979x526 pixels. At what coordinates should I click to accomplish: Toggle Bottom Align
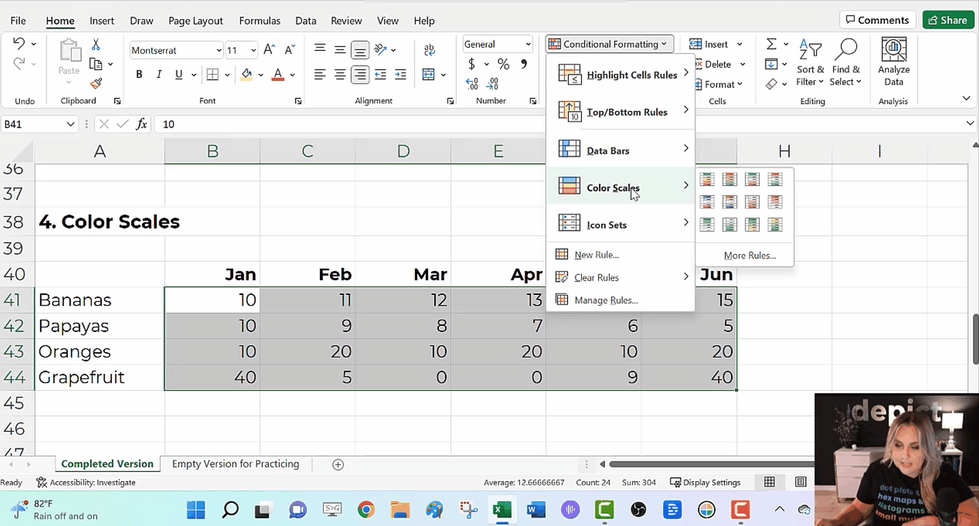pyautogui.click(x=360, y=50)
